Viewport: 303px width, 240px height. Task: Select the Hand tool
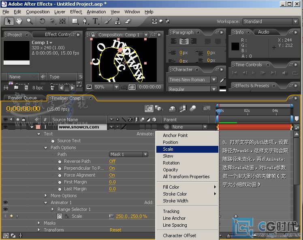click(19, 21)
